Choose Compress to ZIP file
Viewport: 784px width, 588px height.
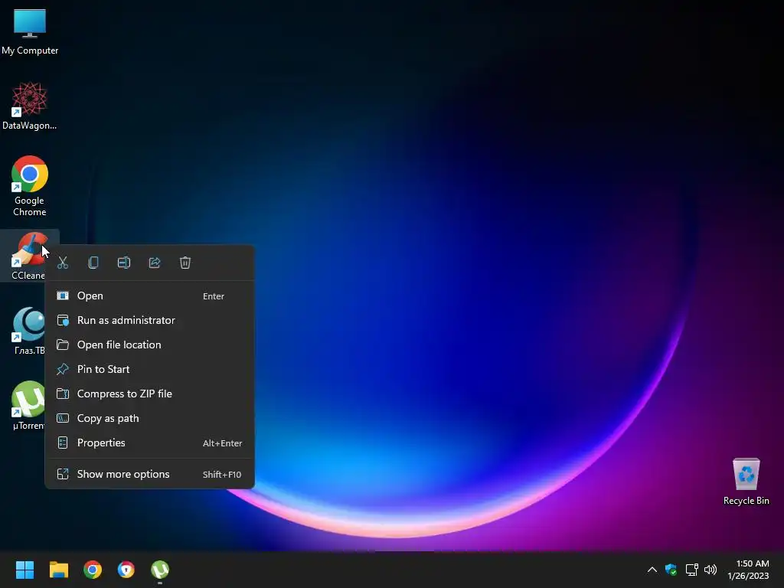pyautogui.click(x=149, y=394)
